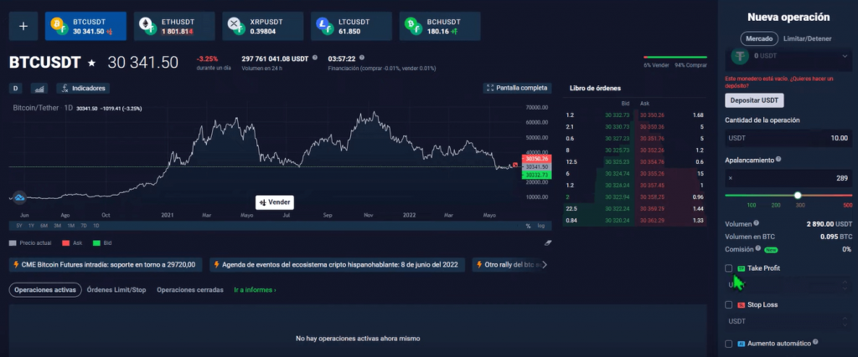Click the Vender button on the chart
The height and width of the screenshot is (357, 858).
click(275, 202)
